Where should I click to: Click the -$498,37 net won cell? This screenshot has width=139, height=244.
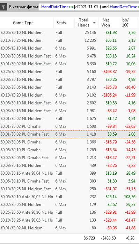pos(109,72)
